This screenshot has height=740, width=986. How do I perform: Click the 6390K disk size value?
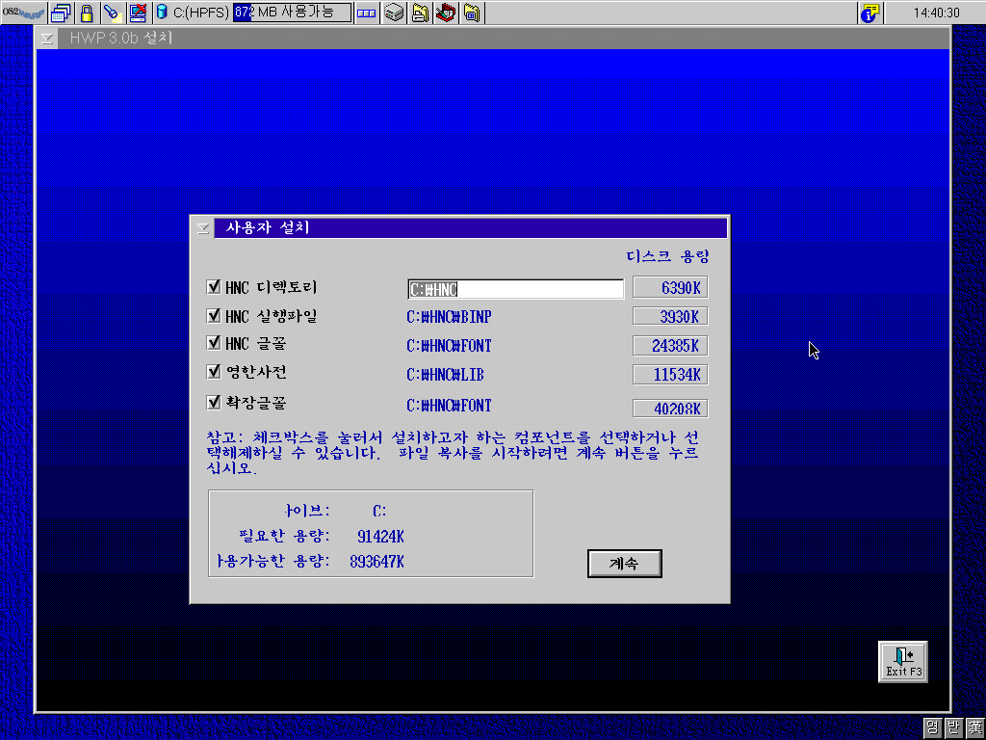[670, 287]
